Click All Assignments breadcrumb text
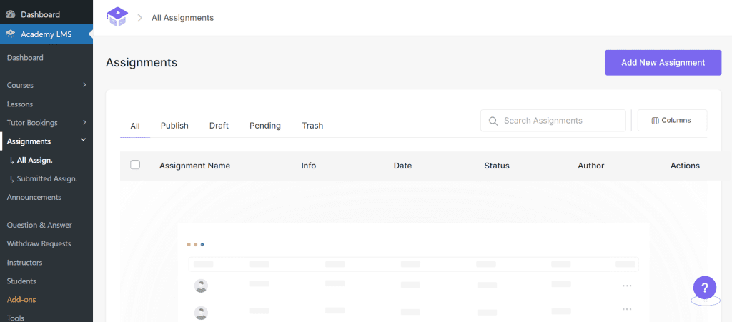Screen dimensions: 732x322 click(182, 18)
